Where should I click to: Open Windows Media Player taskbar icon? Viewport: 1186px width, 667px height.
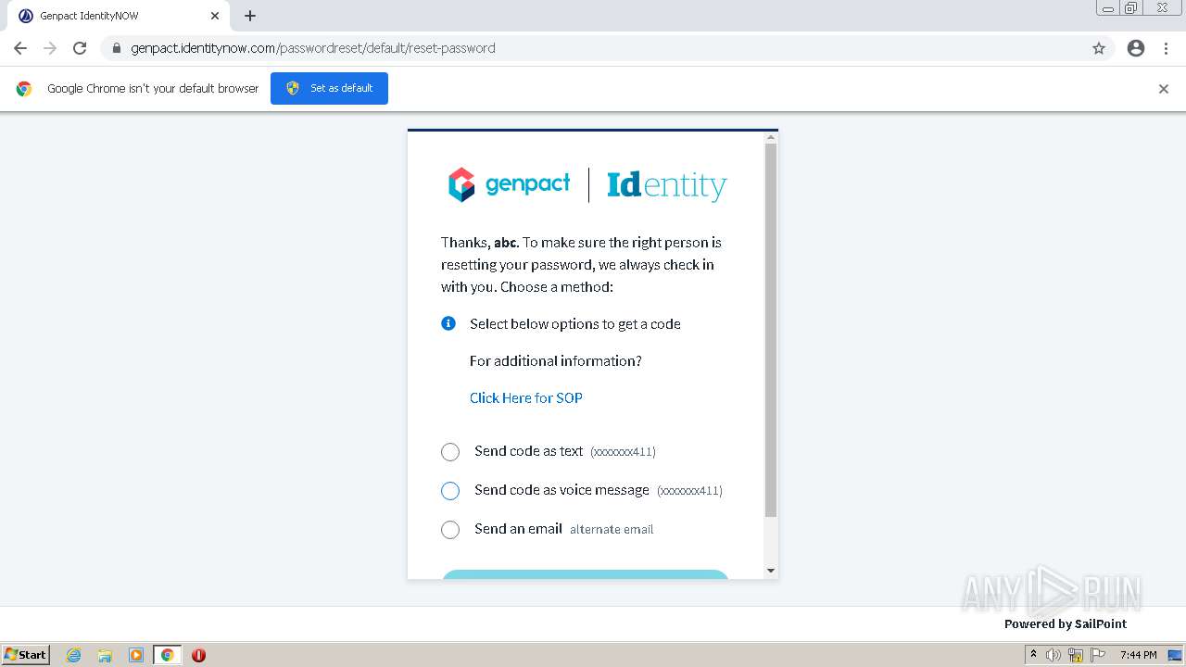point(136,655)
